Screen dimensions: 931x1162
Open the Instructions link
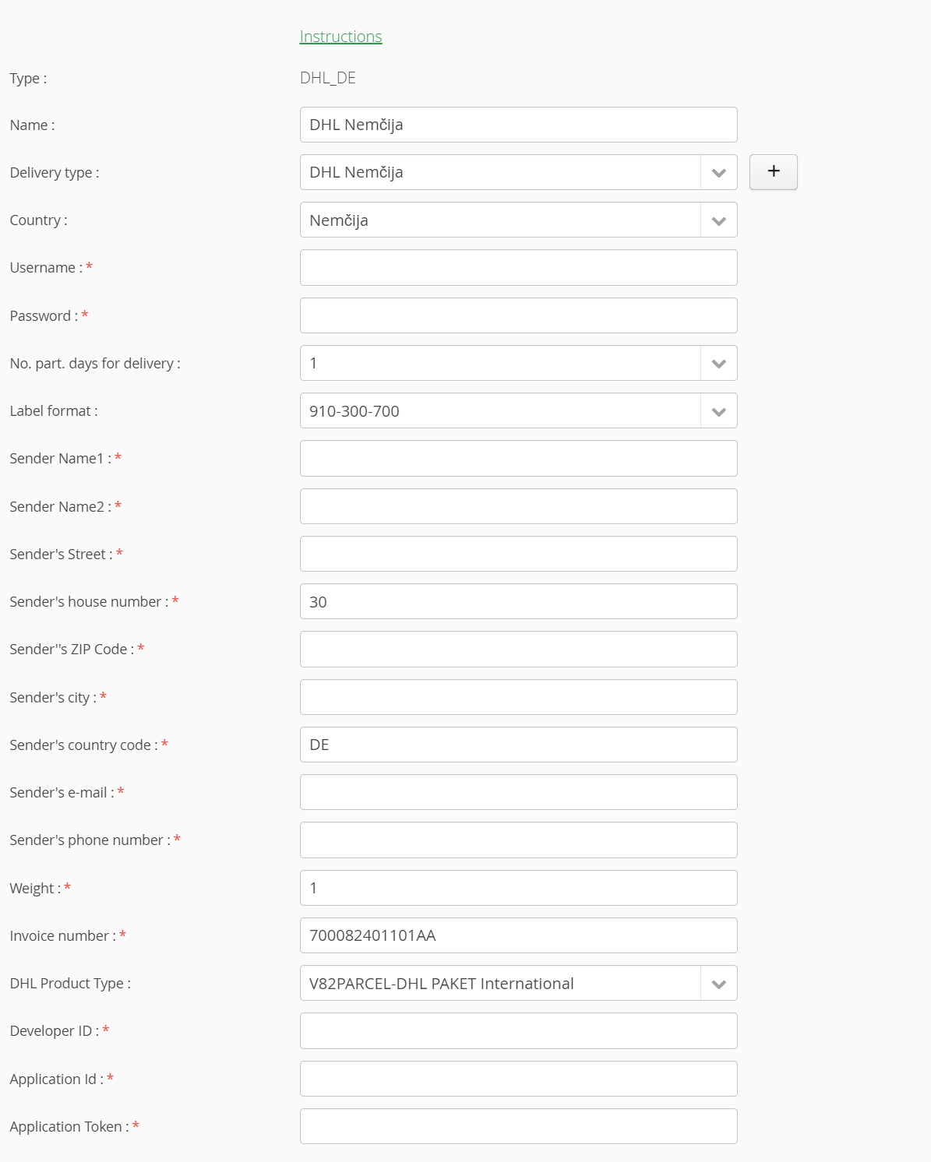[x=340, y=37]
